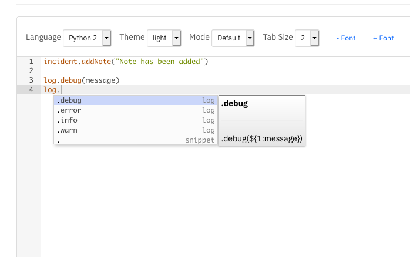Pick the snippet autocomplete entry
Viewport: 410px width, 257px height.
(x=136, y=140)
